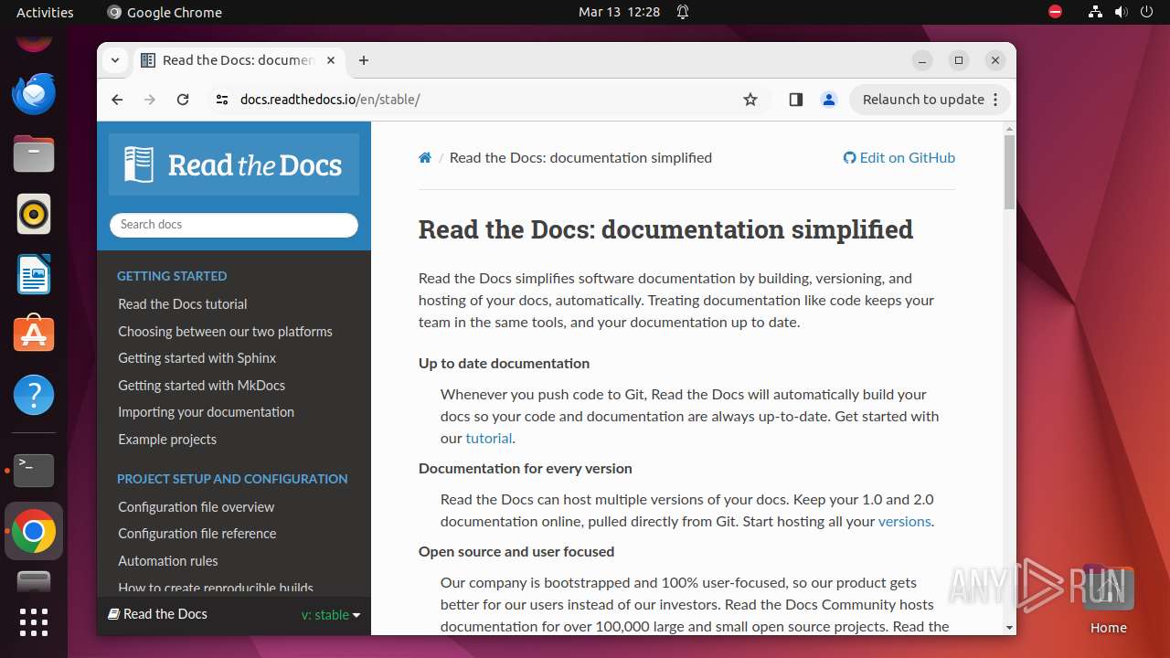Open LibreOffice Writer from the dock

point(34,274)
